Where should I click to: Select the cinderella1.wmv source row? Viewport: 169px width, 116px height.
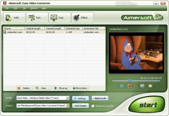pos(54,32)
